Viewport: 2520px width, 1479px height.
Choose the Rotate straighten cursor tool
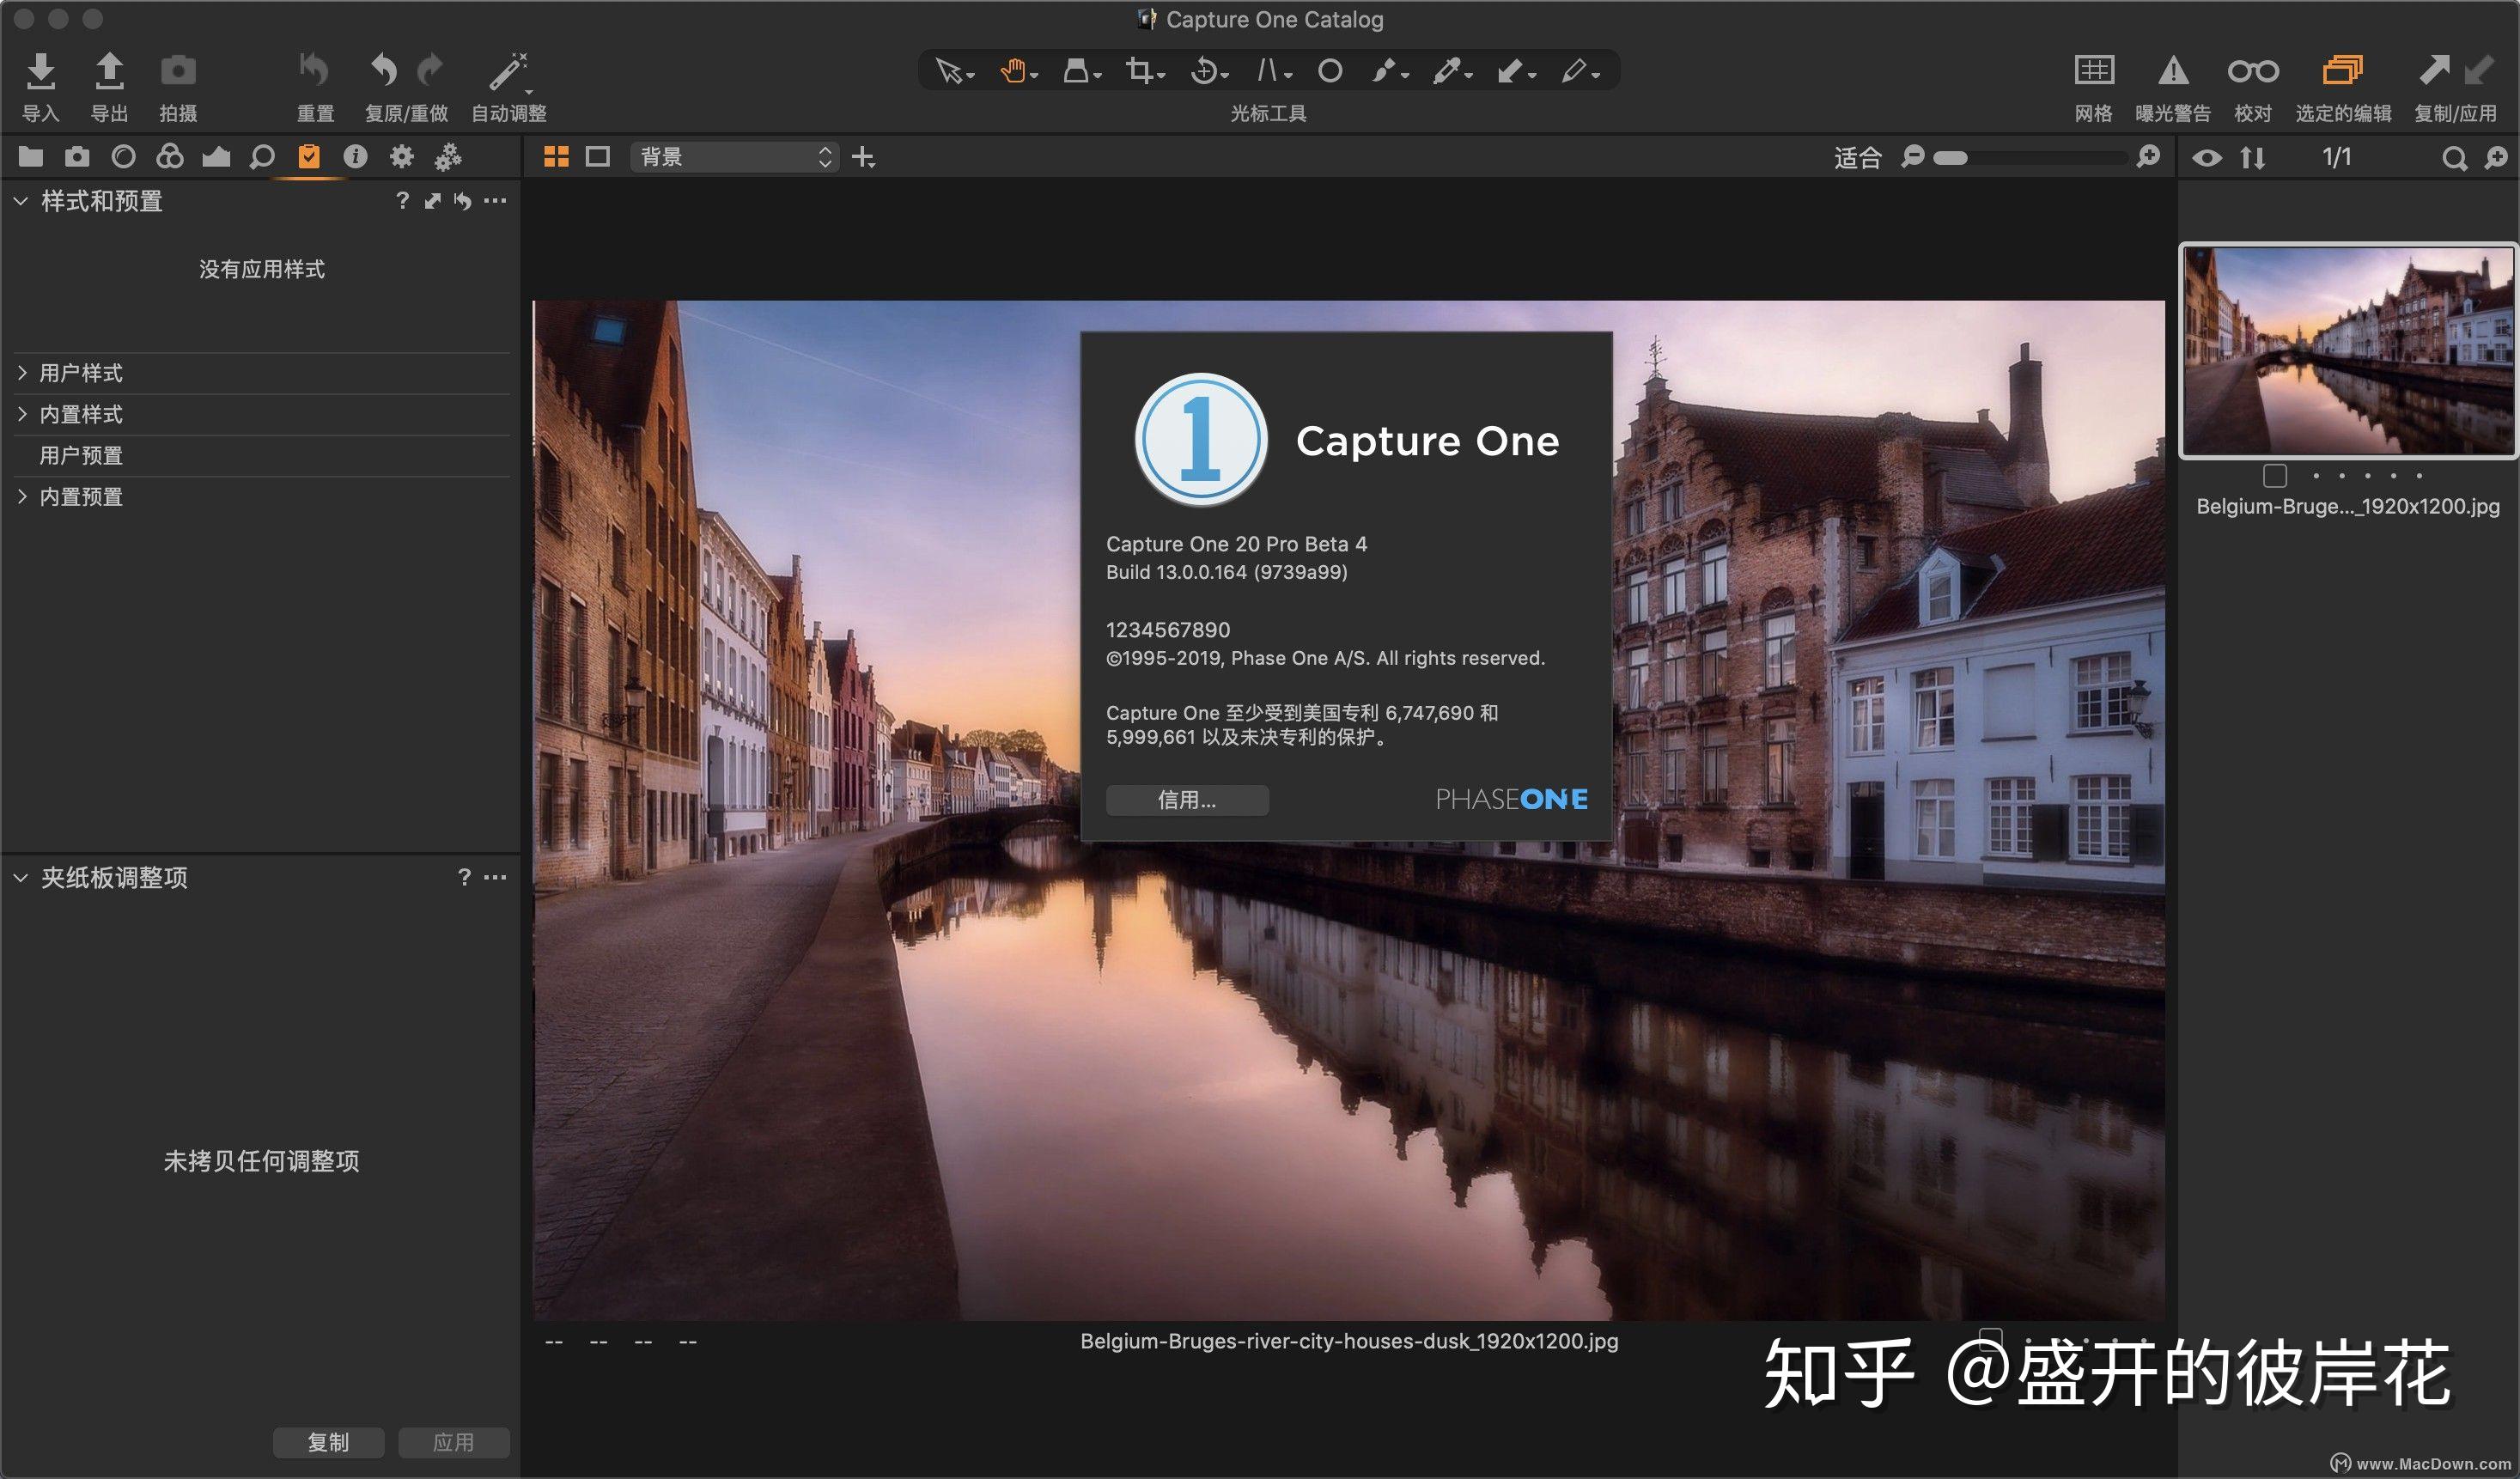[x=1204, y=71]
